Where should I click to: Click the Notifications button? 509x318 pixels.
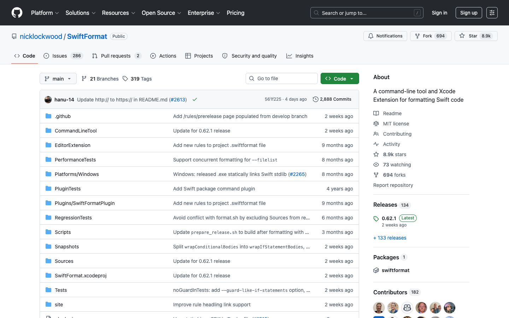pyautogui.click(x=385, y=36)
